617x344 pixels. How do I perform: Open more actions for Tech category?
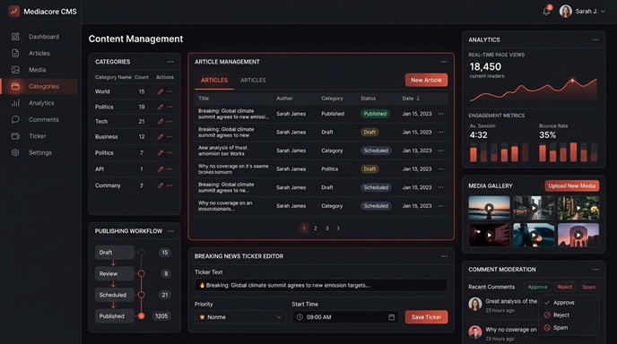(169, 122)
